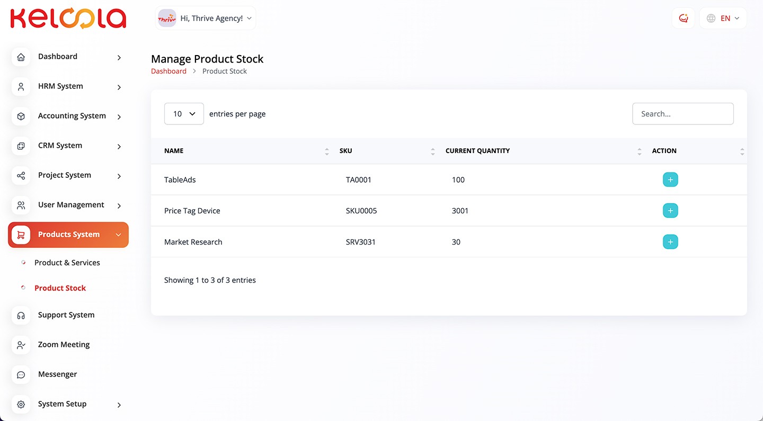The image size is (763, 421).
Task: Expand the CRM System menu chevron
Action: pyautogui.click(x=119, y=146)
